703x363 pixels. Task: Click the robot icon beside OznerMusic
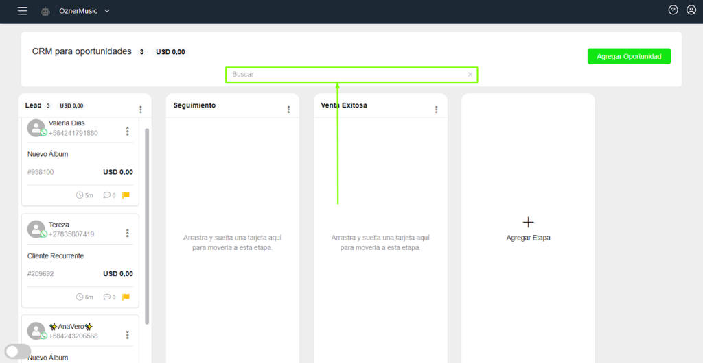pos(45,11)
